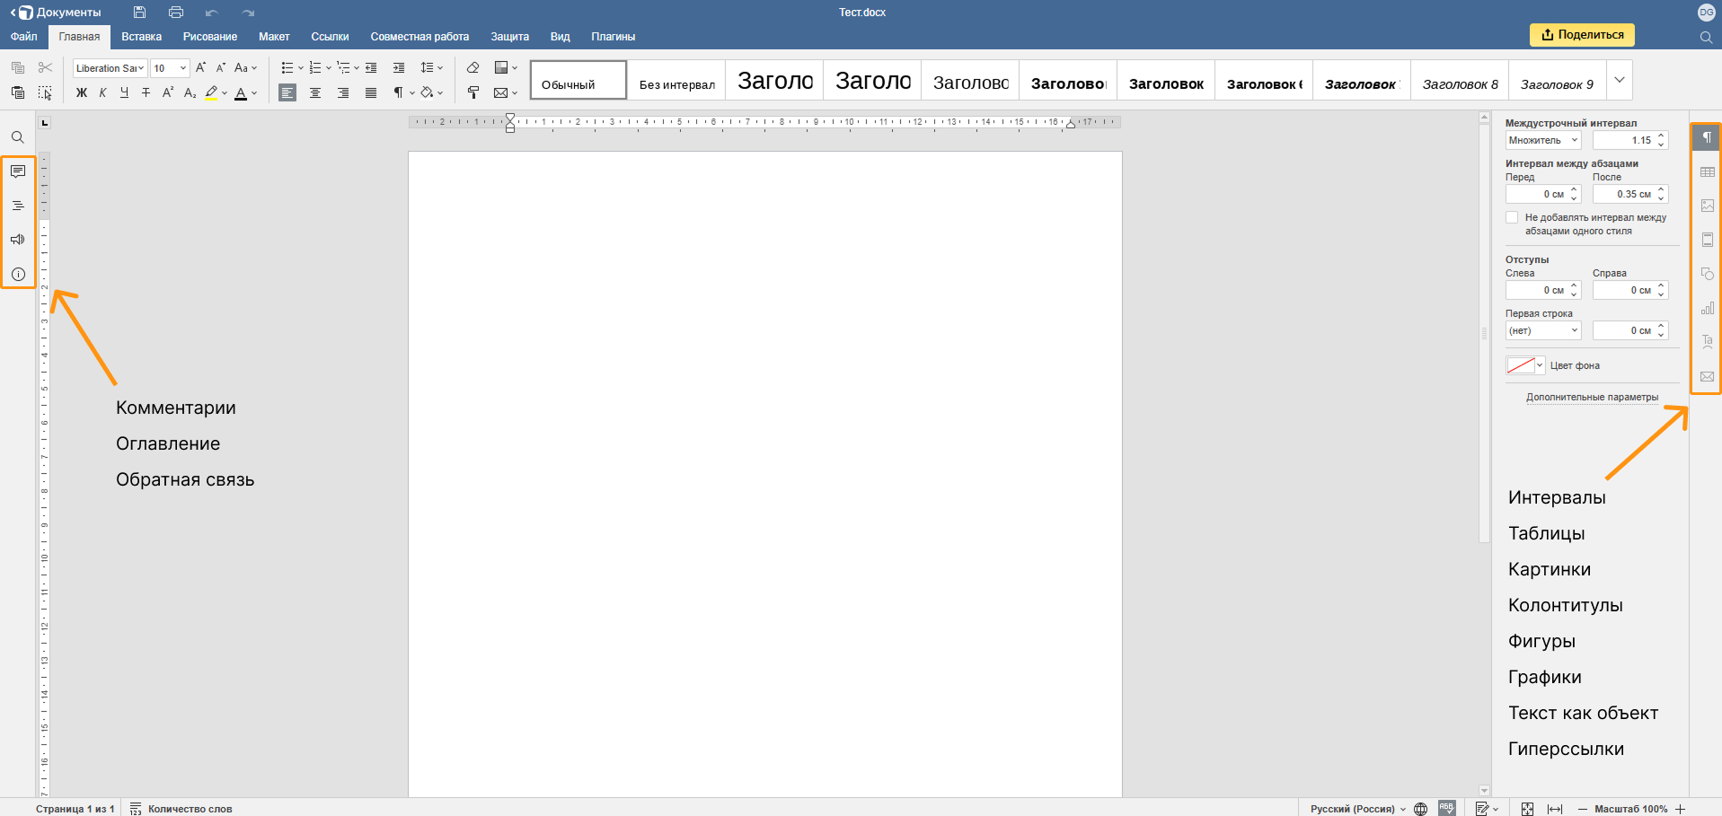Open chart settings in right sidebar
This screenshot has width=1722, height=816.
coord(1707,308)
